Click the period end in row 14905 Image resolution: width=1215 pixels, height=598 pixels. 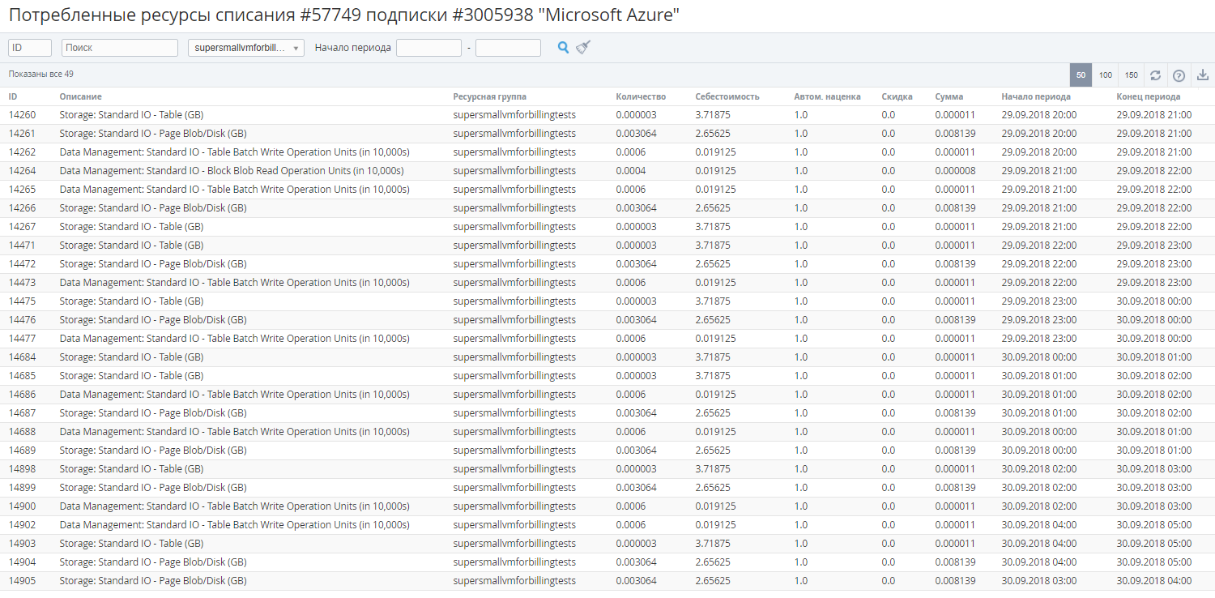click(x=1154, y=581)
